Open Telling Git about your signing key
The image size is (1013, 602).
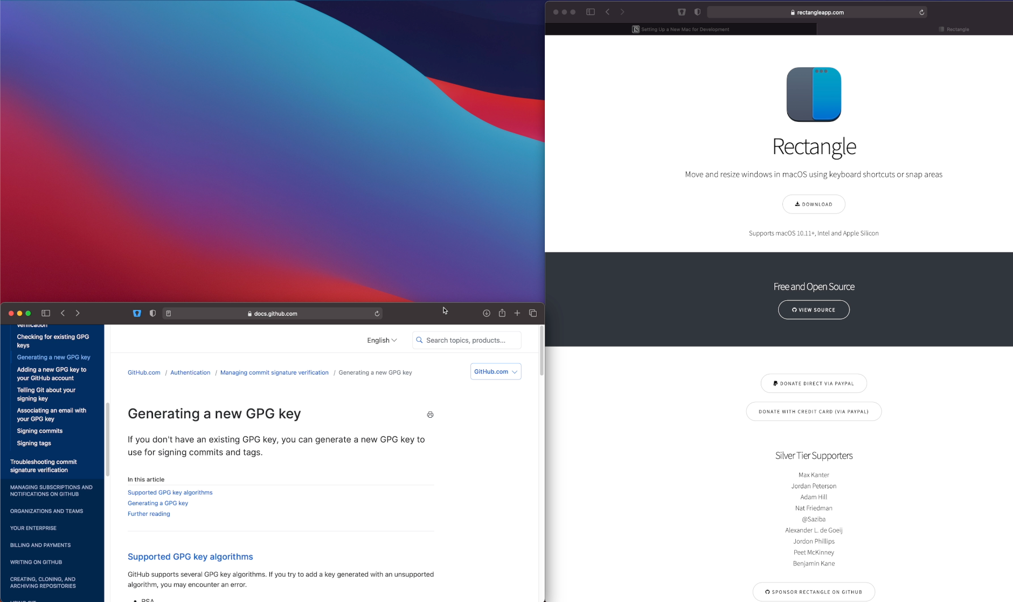click(46, 395)
